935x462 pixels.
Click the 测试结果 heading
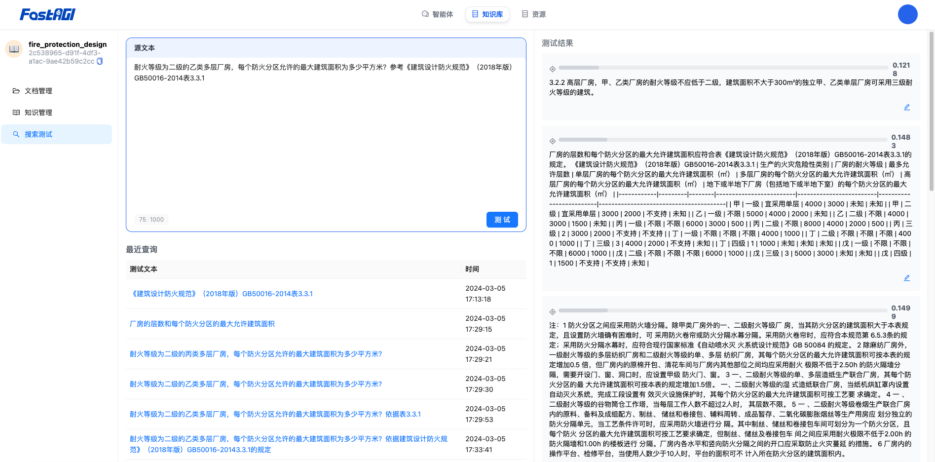click(558, 43)
